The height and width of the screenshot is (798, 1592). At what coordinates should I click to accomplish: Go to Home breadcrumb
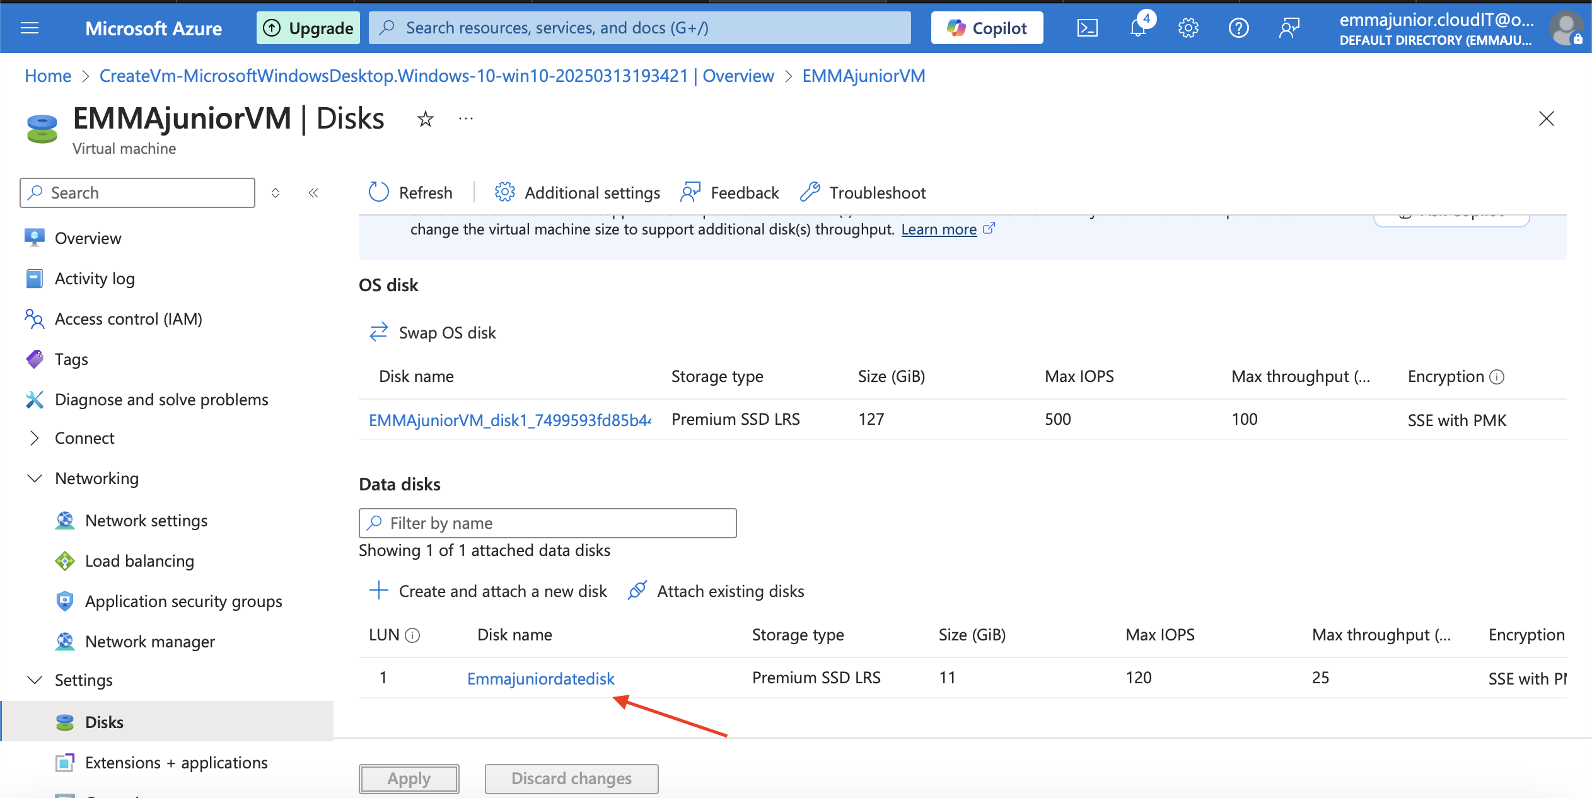point(48,76)
